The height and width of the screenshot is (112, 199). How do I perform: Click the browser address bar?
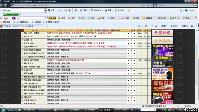pos(76,5)
